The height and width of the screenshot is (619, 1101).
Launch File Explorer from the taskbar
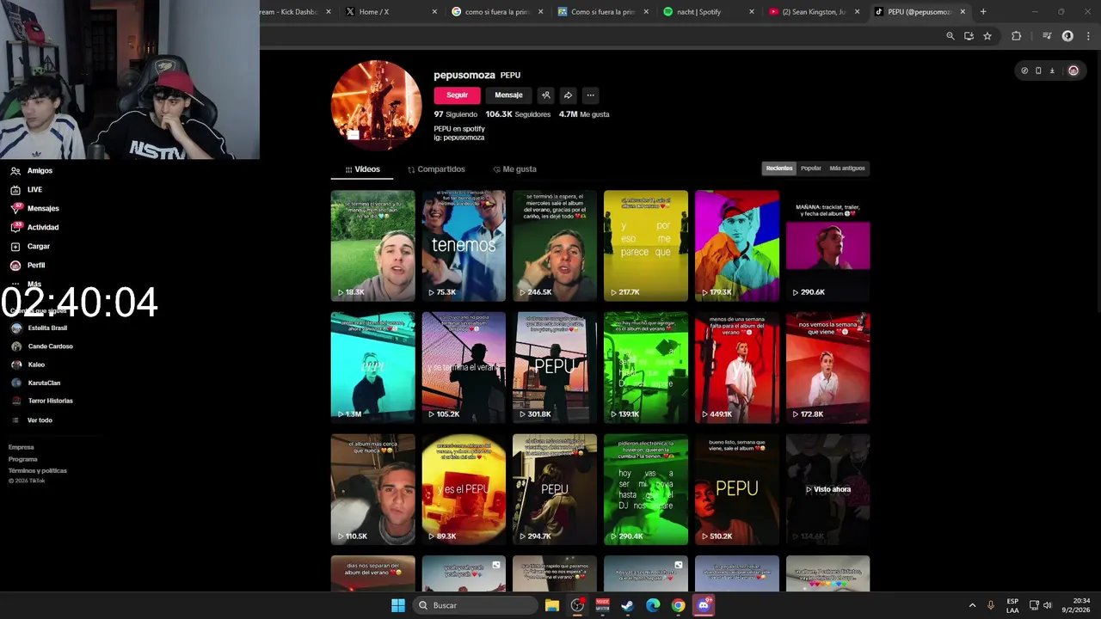pyautogui.click(x=552, y=605)
